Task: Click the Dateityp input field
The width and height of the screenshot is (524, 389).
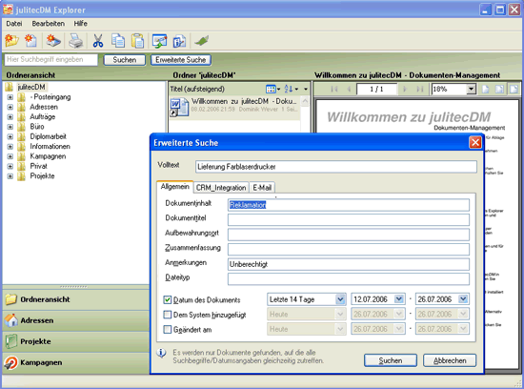Action: coord(348,279)
